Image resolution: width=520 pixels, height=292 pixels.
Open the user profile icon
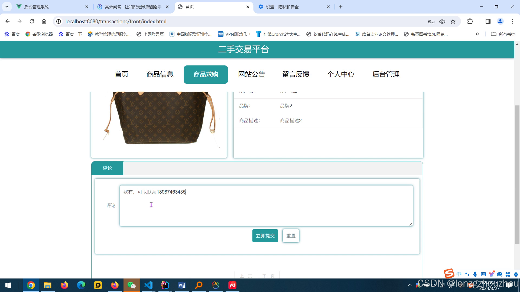tap(500, 21)
